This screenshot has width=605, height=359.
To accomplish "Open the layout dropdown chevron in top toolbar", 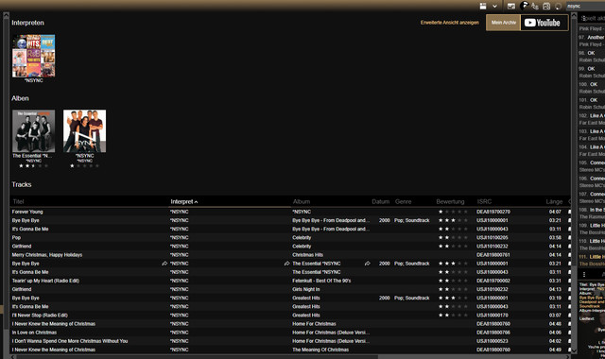I will [494, 7].
